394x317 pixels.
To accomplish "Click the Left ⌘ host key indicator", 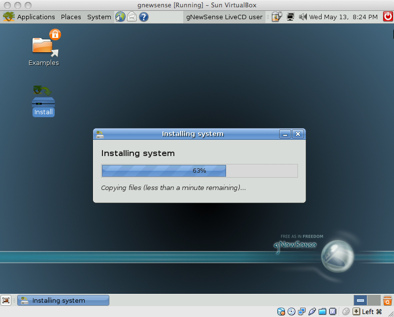I will pos(372,312).
